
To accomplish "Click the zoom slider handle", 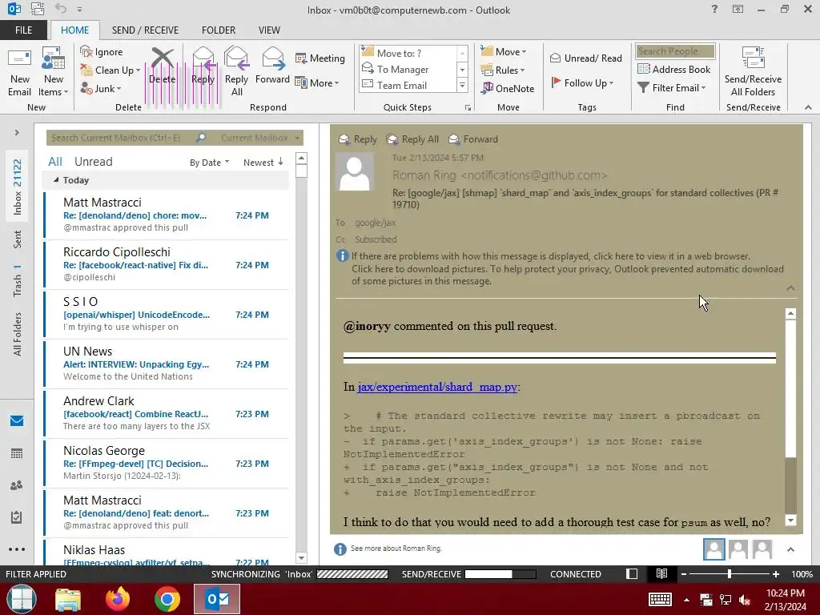I will [730, 574].
